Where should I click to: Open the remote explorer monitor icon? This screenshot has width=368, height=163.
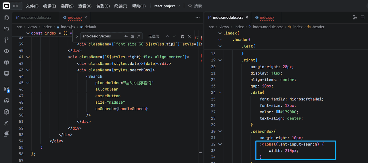point(6,73)
